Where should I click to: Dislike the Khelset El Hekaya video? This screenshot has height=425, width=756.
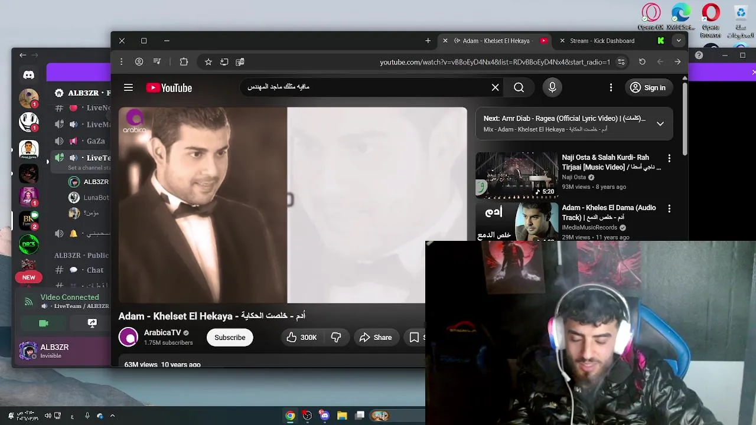(x=336, y=338)
